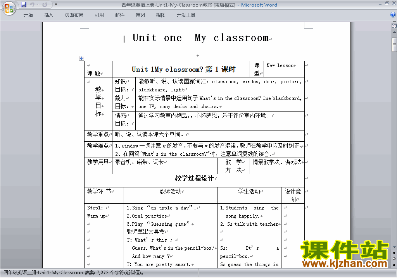Click '2. Ss talk with teacher' line
Screen dimensions: 397x278
(249, 224)
